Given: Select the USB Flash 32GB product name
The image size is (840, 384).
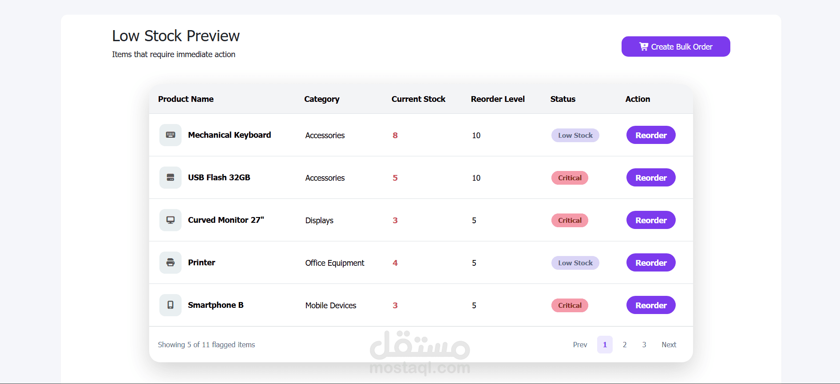Looking at the screenshot, I should pyautogui.click(x=219, y=178).
